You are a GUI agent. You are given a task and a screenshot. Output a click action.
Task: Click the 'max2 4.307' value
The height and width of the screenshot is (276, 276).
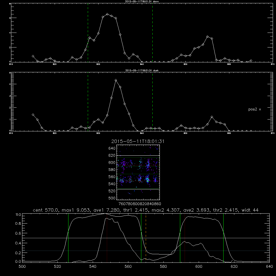click(166, 210)
